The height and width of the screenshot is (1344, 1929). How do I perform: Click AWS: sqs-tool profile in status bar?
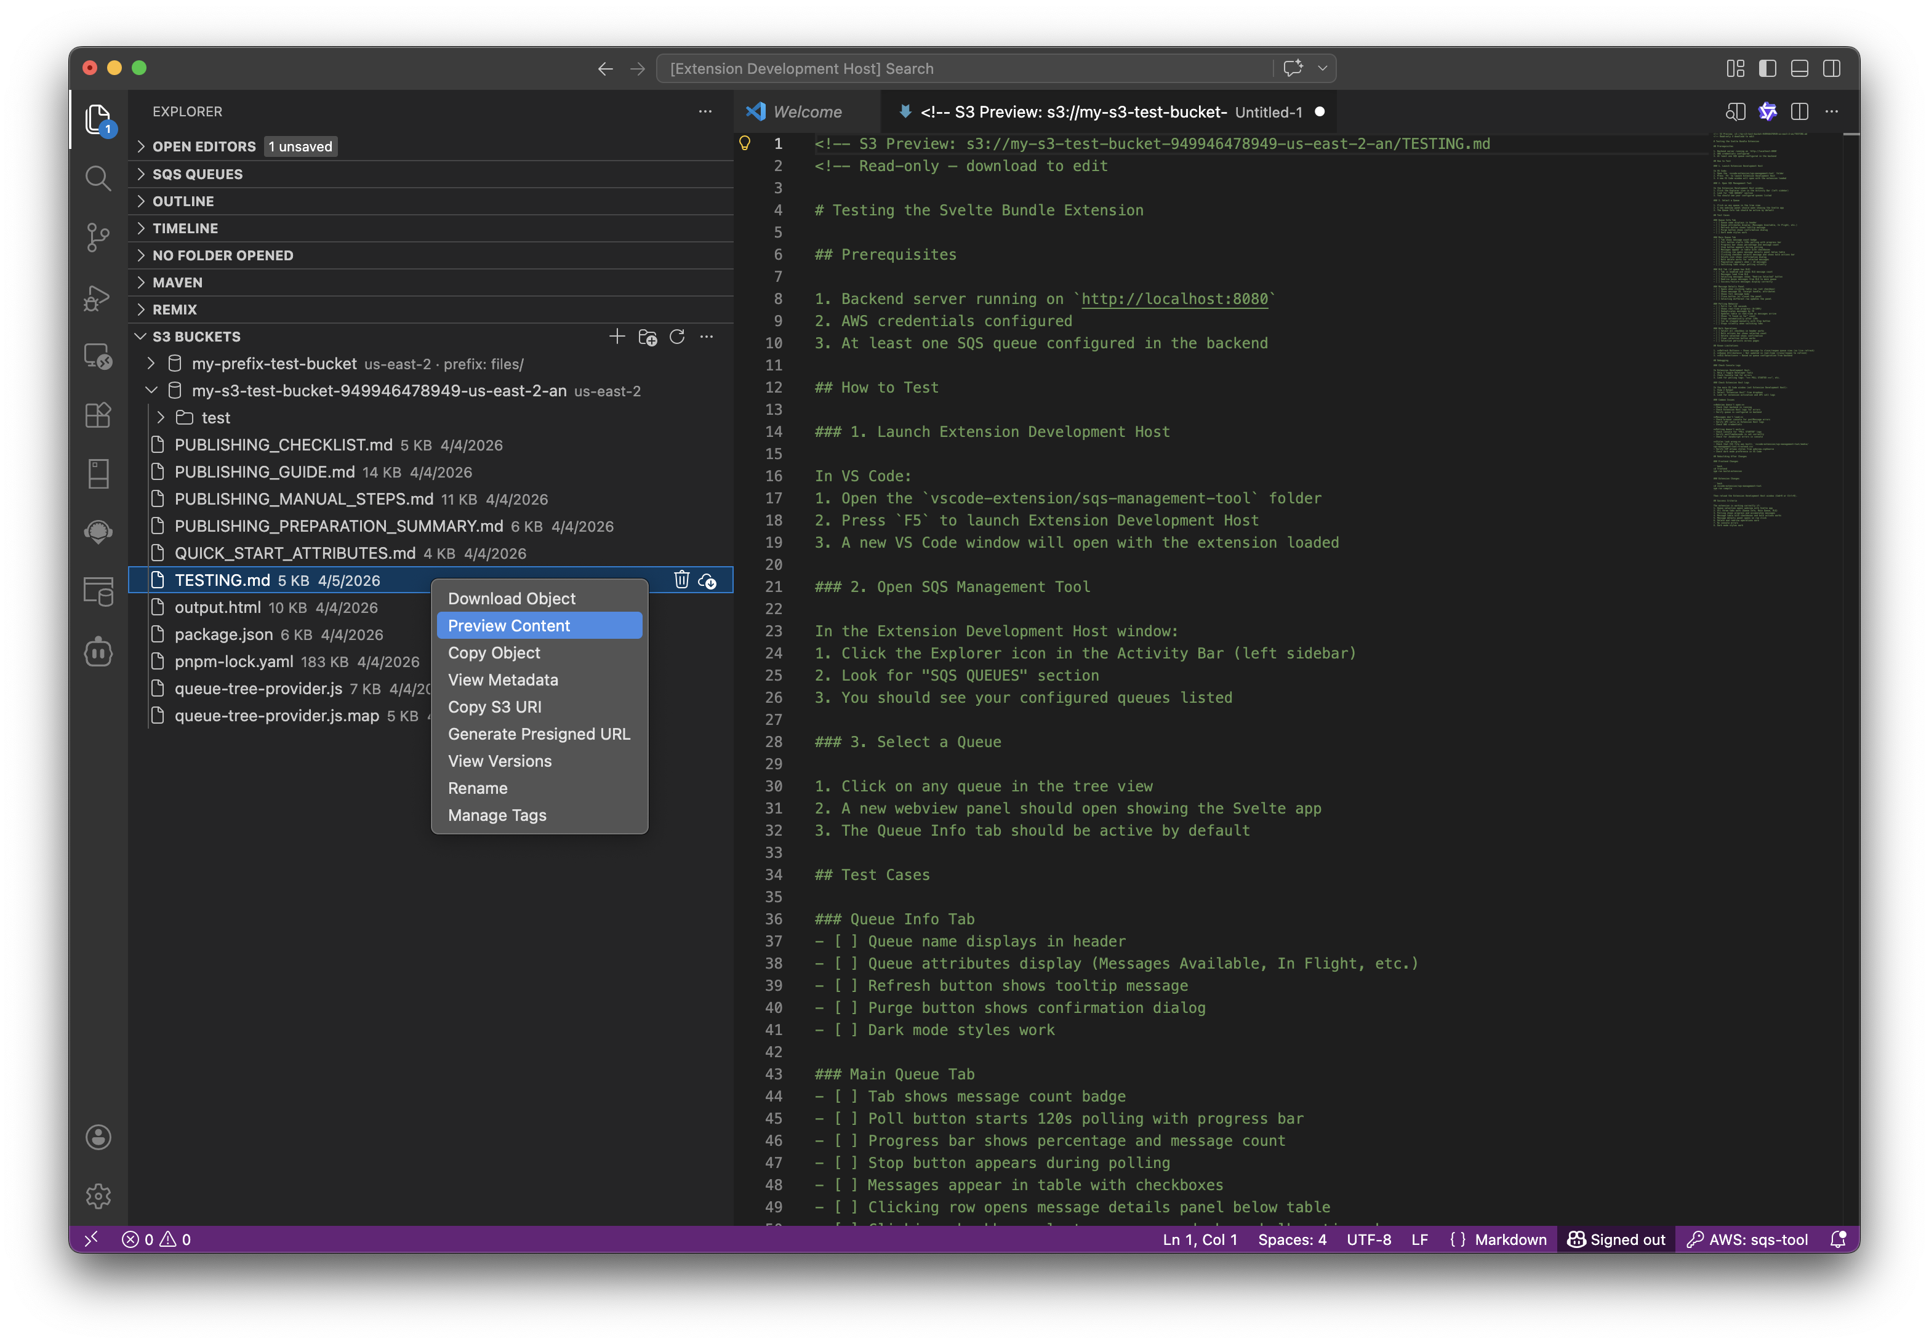click(x=1747, y=1239)
